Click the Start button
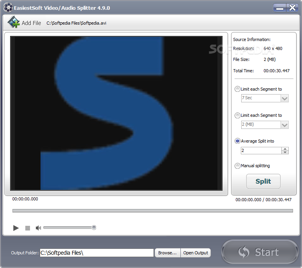 (x=260, y=252)
